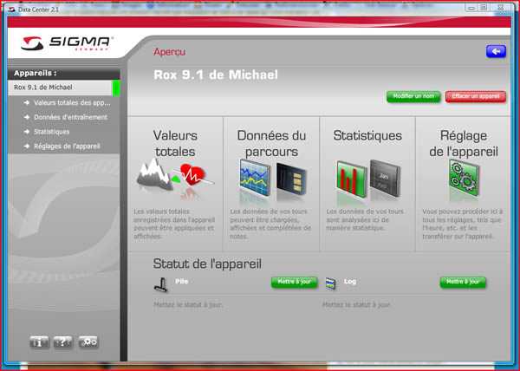Click the green gears icon

coord(464,178)
